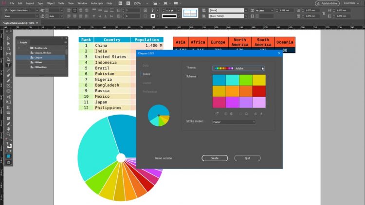Select the Data section in Claquos dialog

click(x=146, y=66)
